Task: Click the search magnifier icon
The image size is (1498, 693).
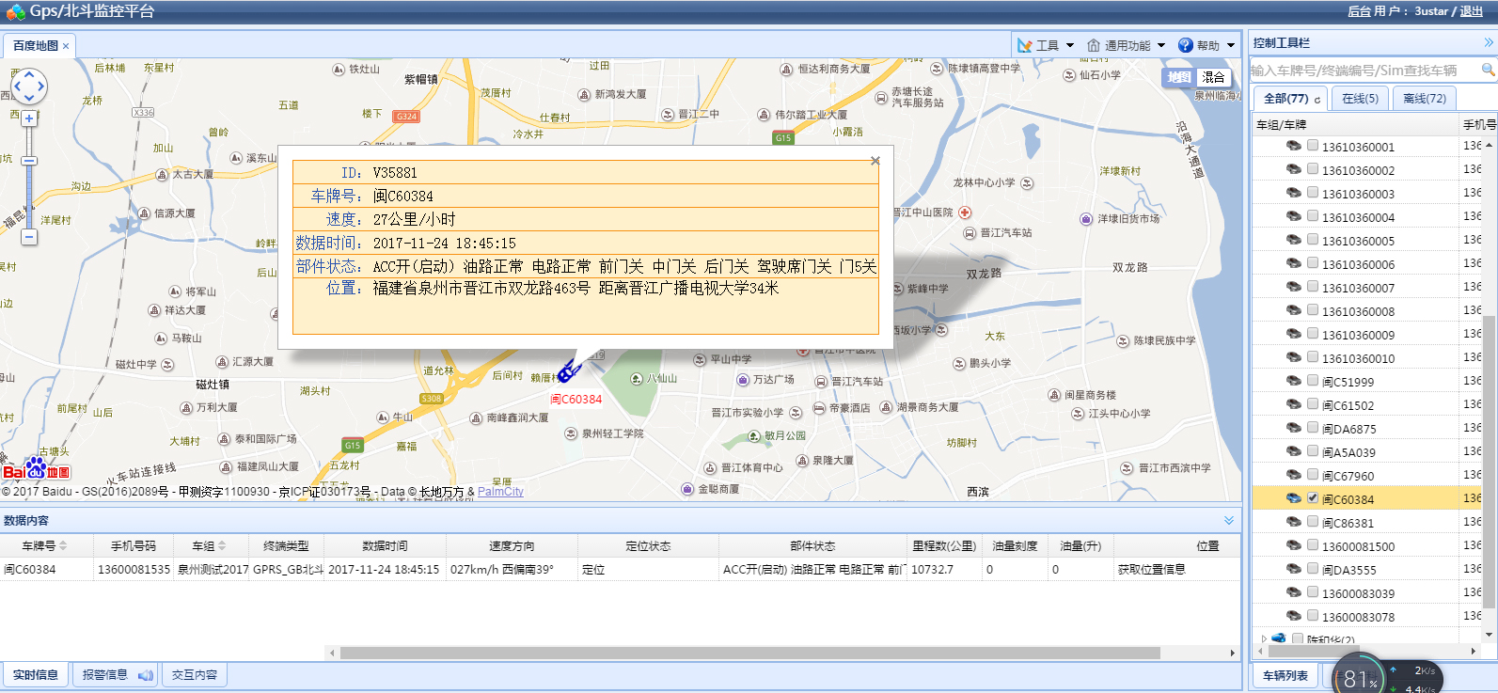Action: coord(1488,70)
